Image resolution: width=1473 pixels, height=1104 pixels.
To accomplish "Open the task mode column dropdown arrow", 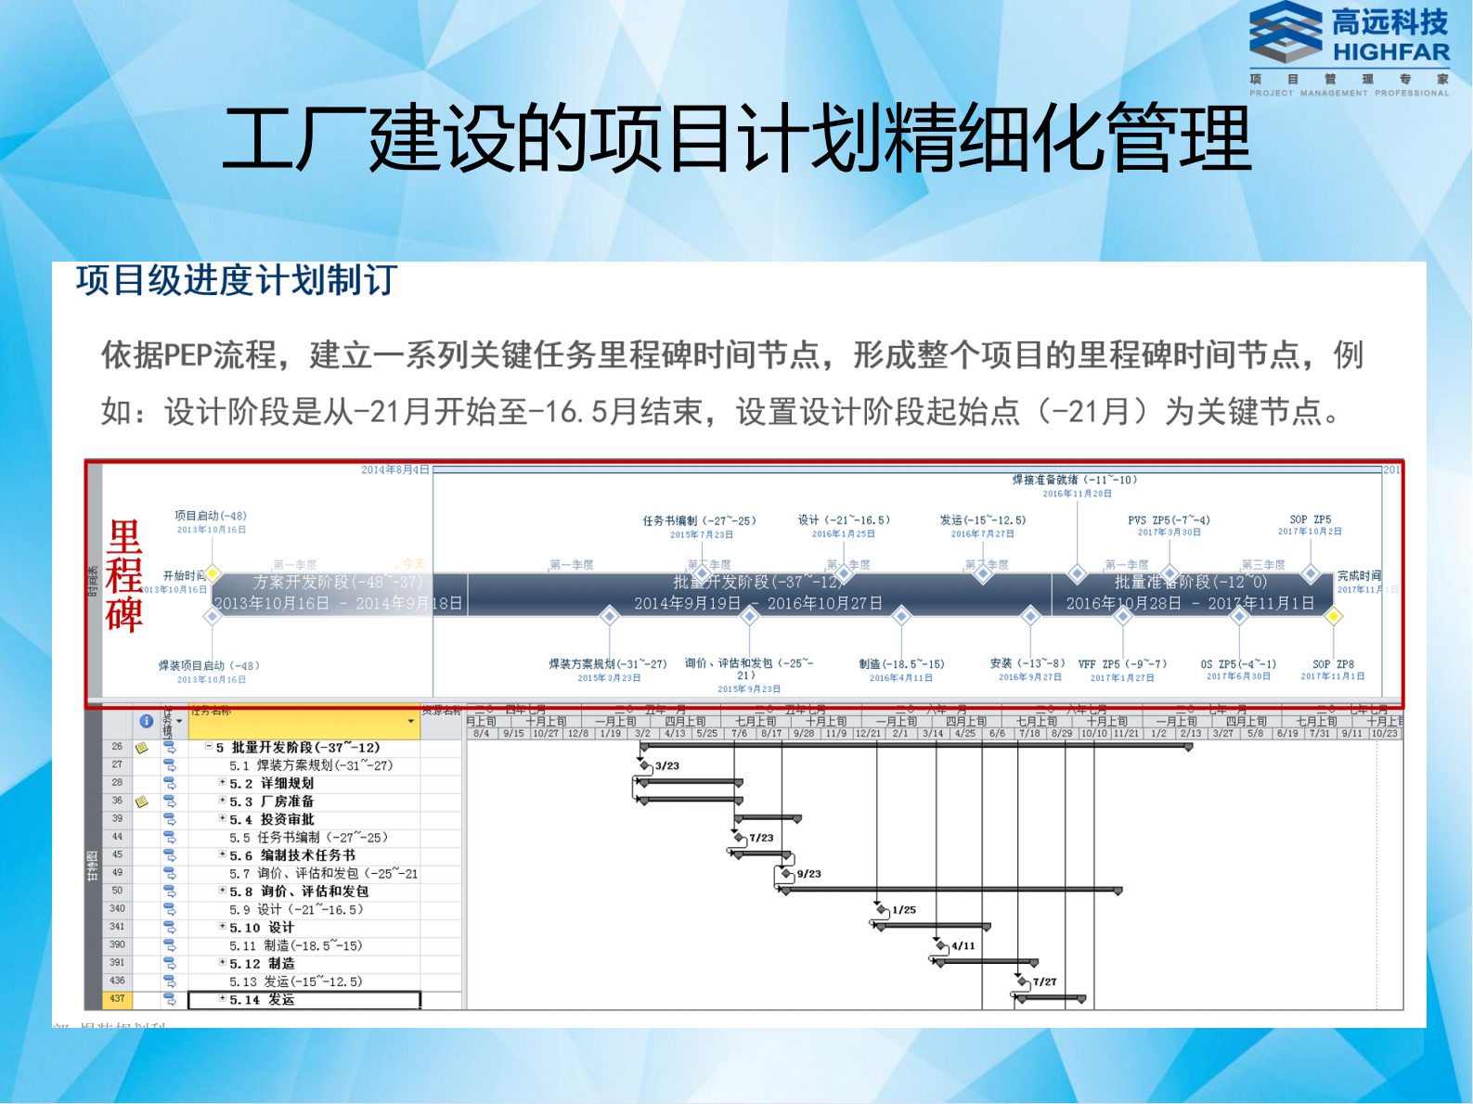I will [179, 722].
